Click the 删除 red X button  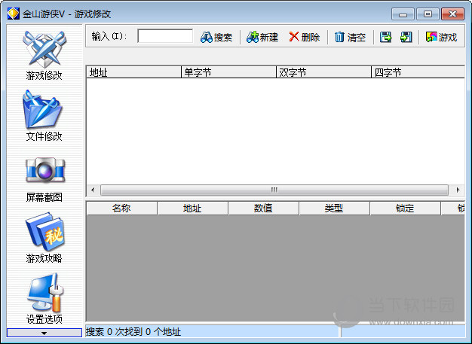click(305, 37)
